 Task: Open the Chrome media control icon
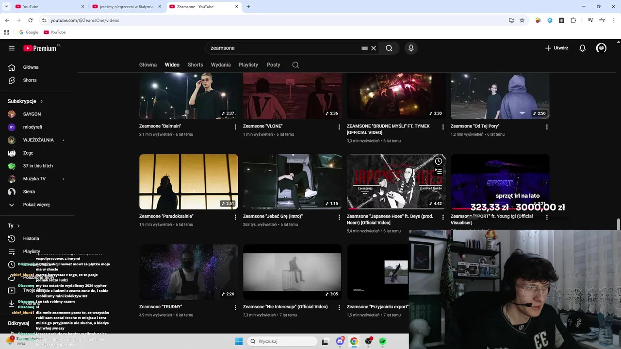pos(590,20)
